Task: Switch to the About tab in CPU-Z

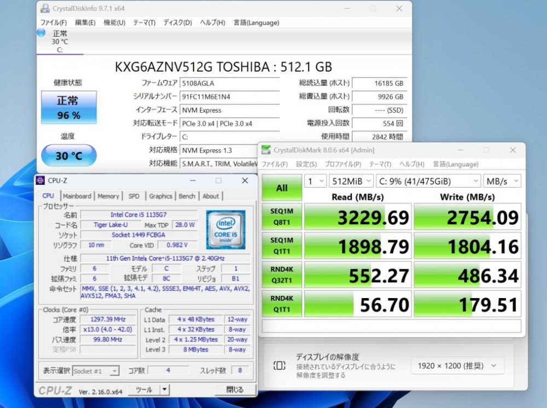Action: point(211,196)
